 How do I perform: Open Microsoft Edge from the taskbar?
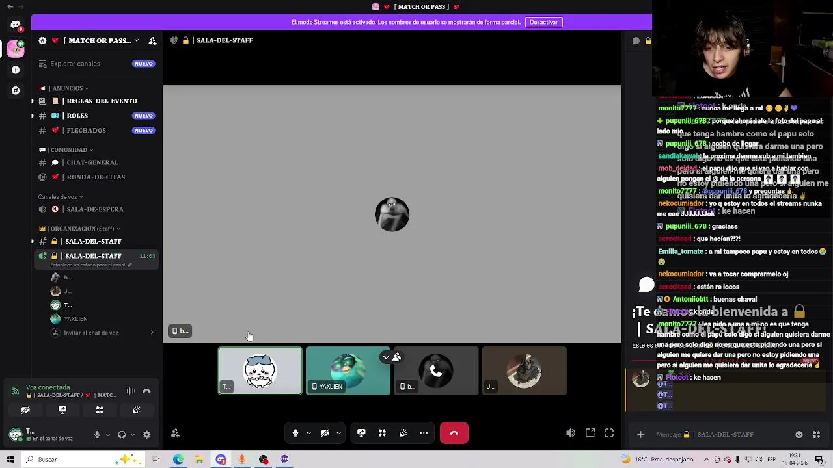click(178, 460)
